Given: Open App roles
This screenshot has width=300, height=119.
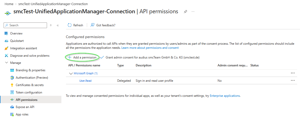Looking at the screenshot, I should 22,115.
